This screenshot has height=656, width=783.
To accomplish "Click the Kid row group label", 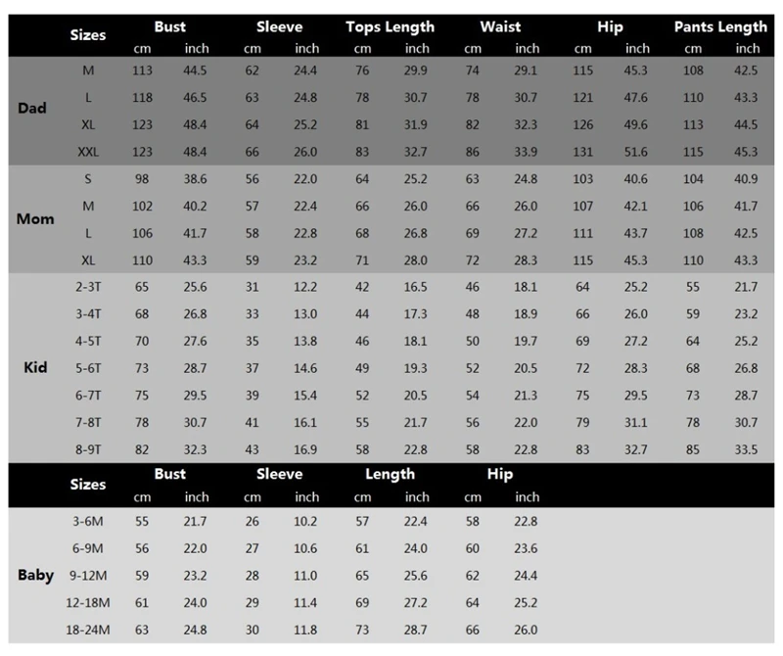I will coord(33,368).
